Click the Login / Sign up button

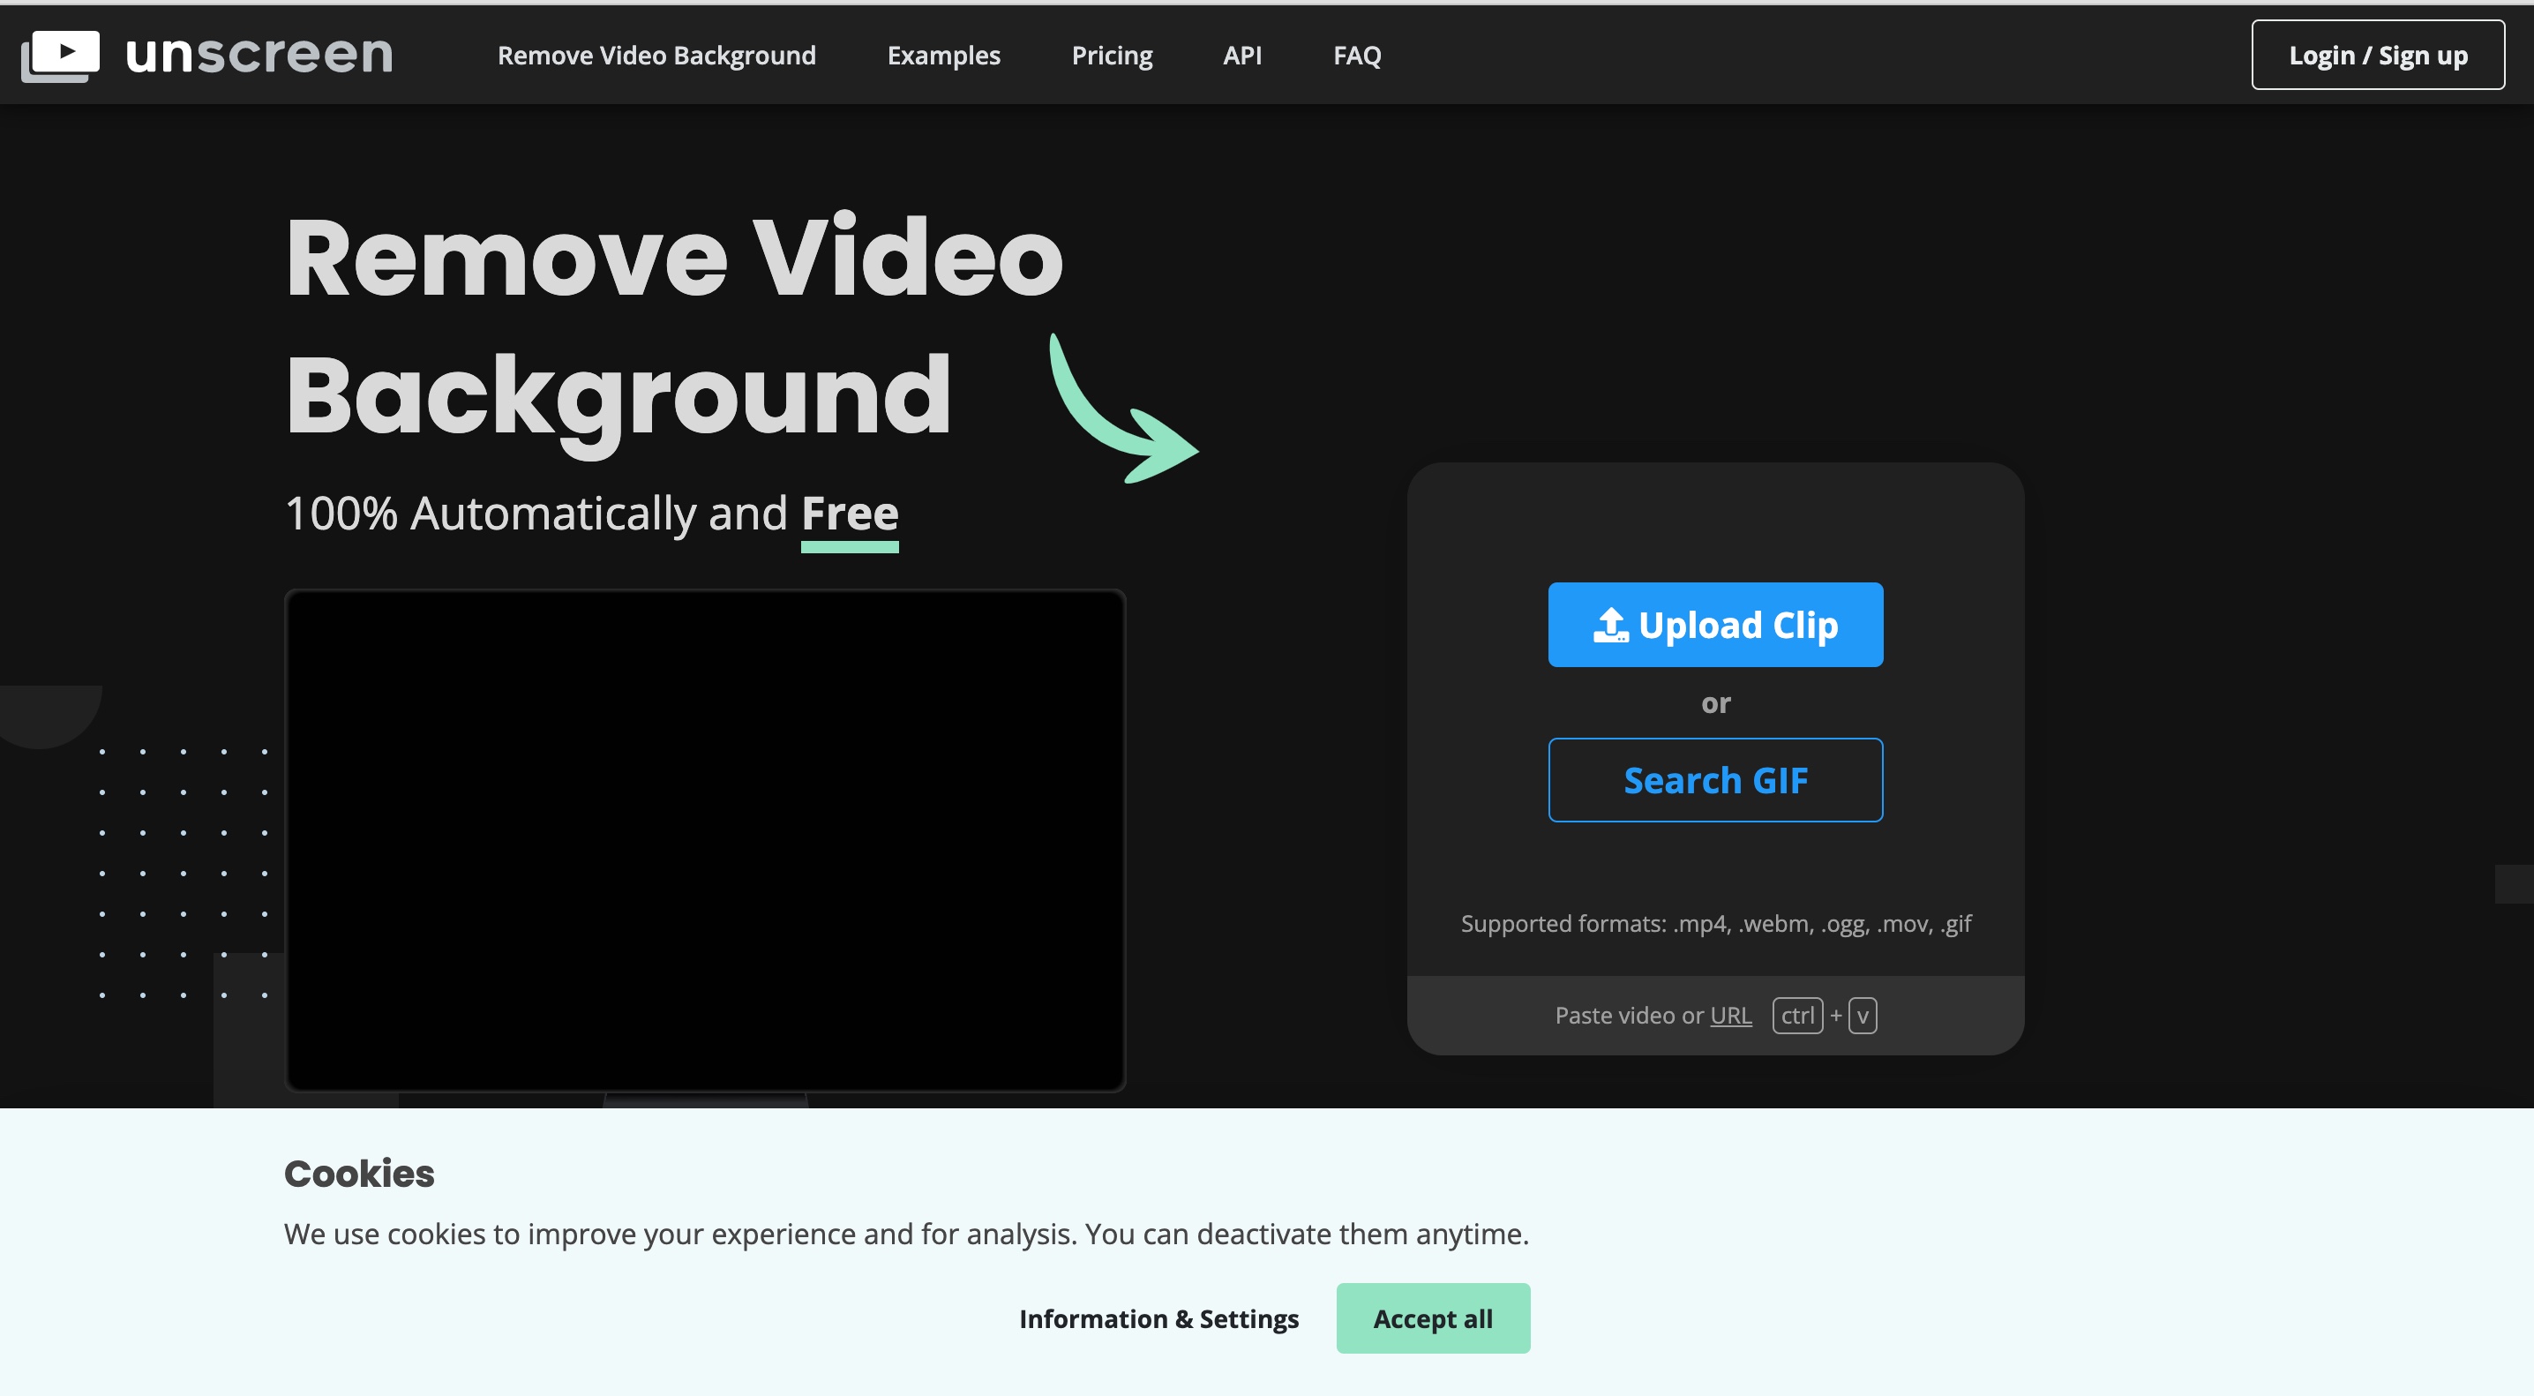click(x=2377, y=55)
